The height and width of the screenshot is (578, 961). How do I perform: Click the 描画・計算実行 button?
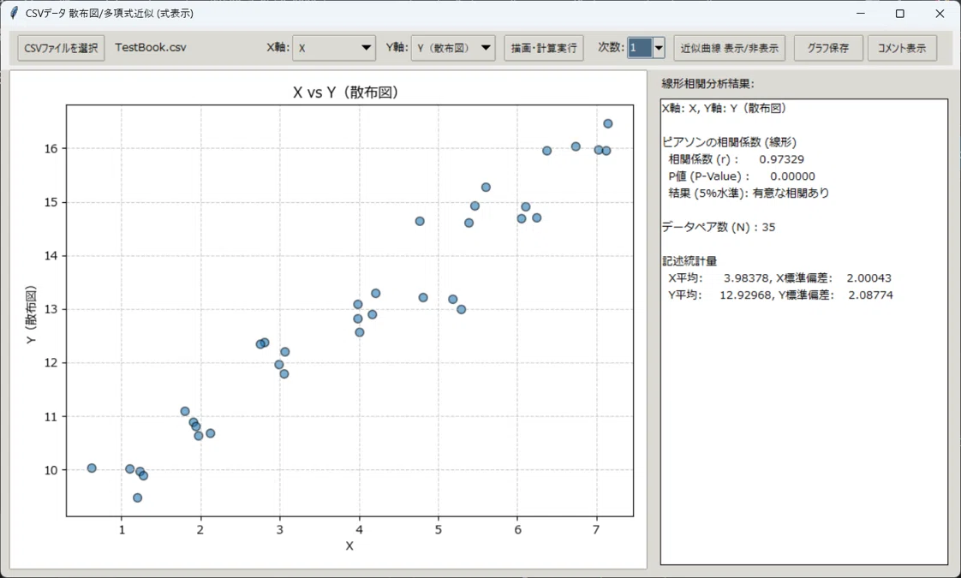(x=544, y=48)
